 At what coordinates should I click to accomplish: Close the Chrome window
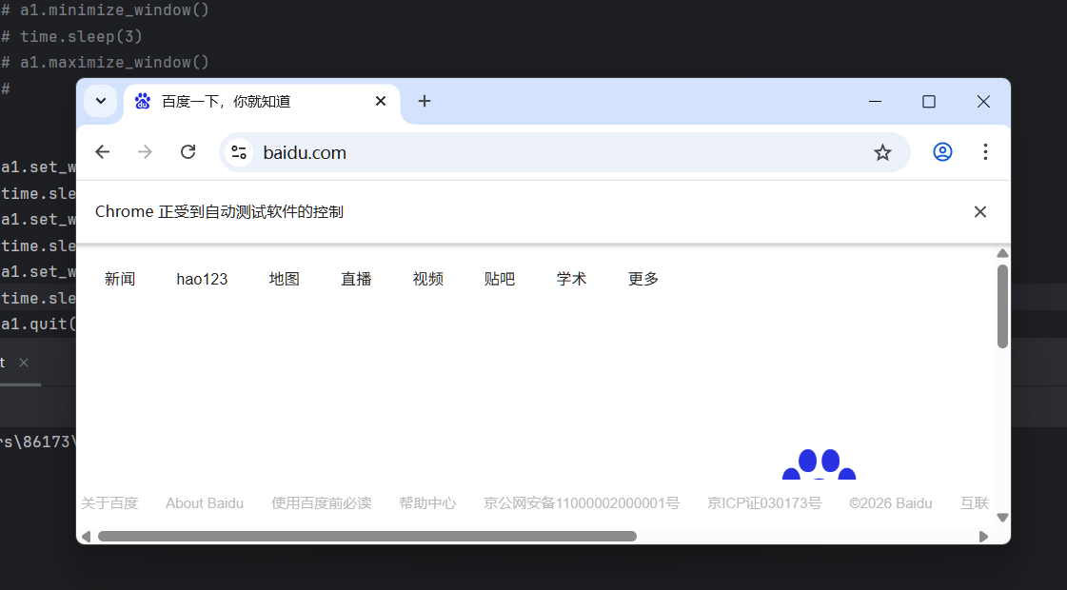[983, 102]
